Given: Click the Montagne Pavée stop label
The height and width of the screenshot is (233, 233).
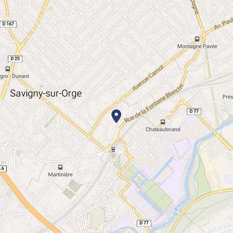Looking at the screenshot, I should 197,46.
